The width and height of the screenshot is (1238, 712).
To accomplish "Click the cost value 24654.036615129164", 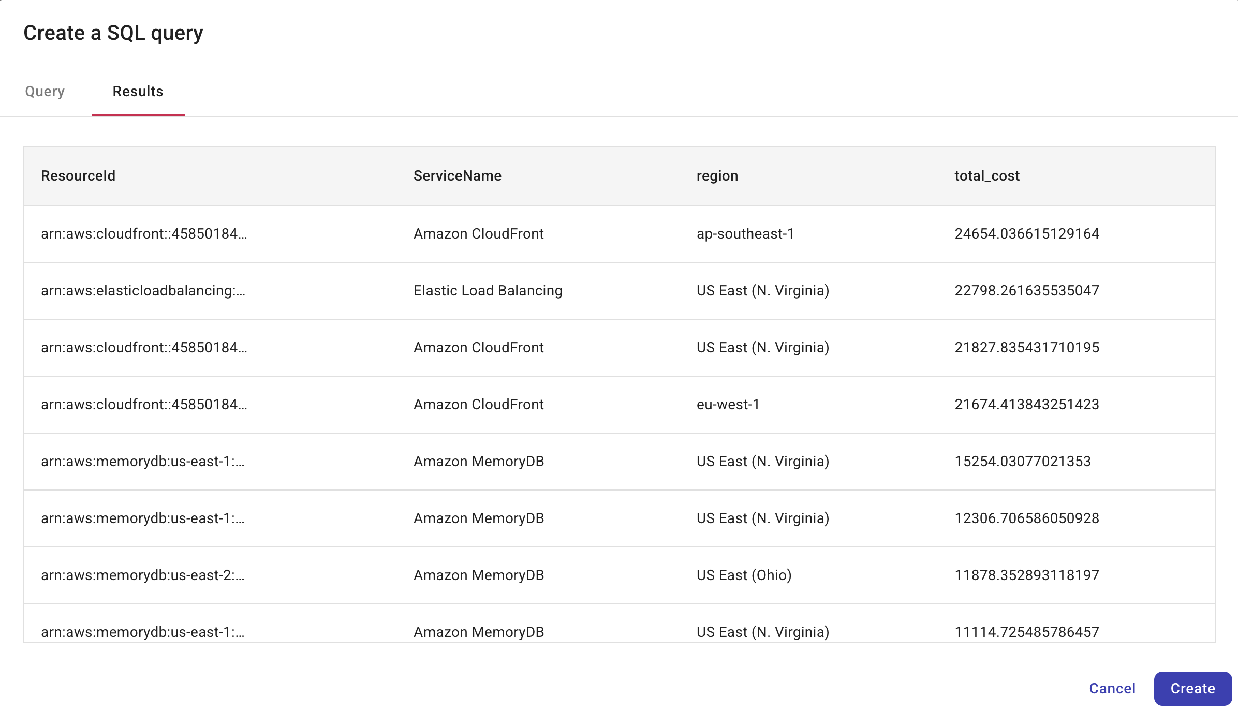I will click(x=1027, y=234).
